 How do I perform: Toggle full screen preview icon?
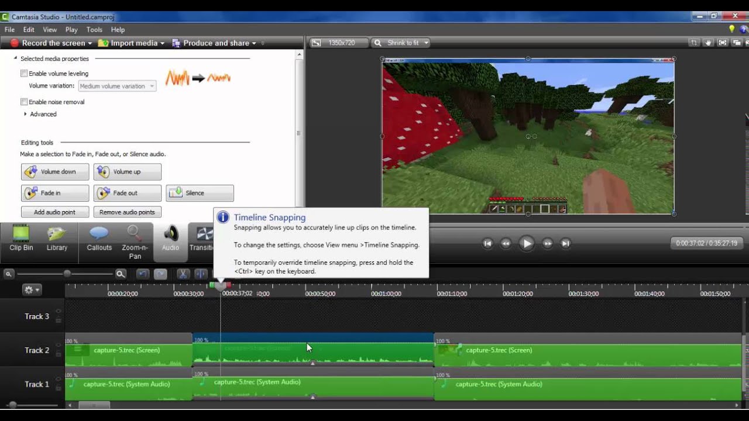point(723,43)
